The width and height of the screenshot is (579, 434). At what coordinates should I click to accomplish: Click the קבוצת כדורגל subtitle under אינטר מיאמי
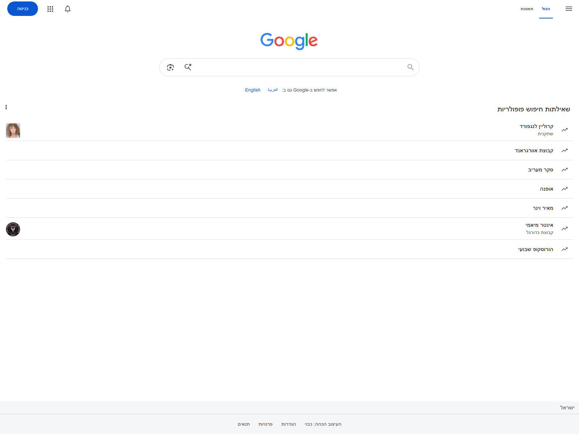click(x=540, y=233)
